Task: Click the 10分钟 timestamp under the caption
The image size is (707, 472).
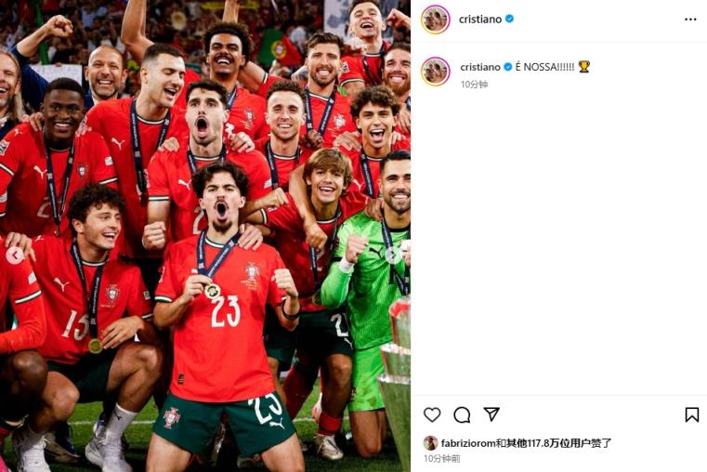Action: (474, 85)
